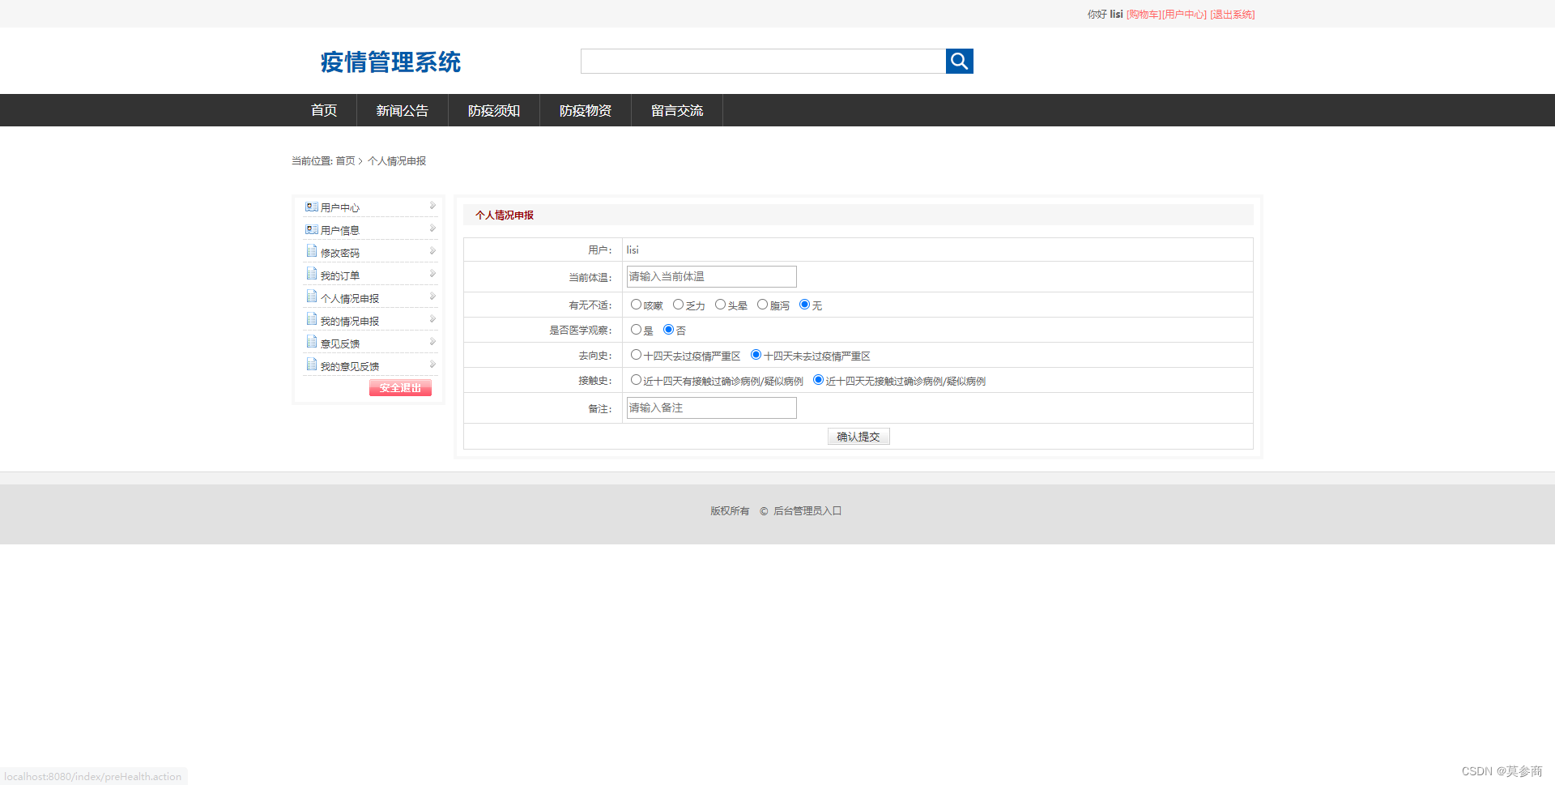Select 近十四天无接触过确诊病例 radio button
The image size is (1555, 785).
coord(818,380)
